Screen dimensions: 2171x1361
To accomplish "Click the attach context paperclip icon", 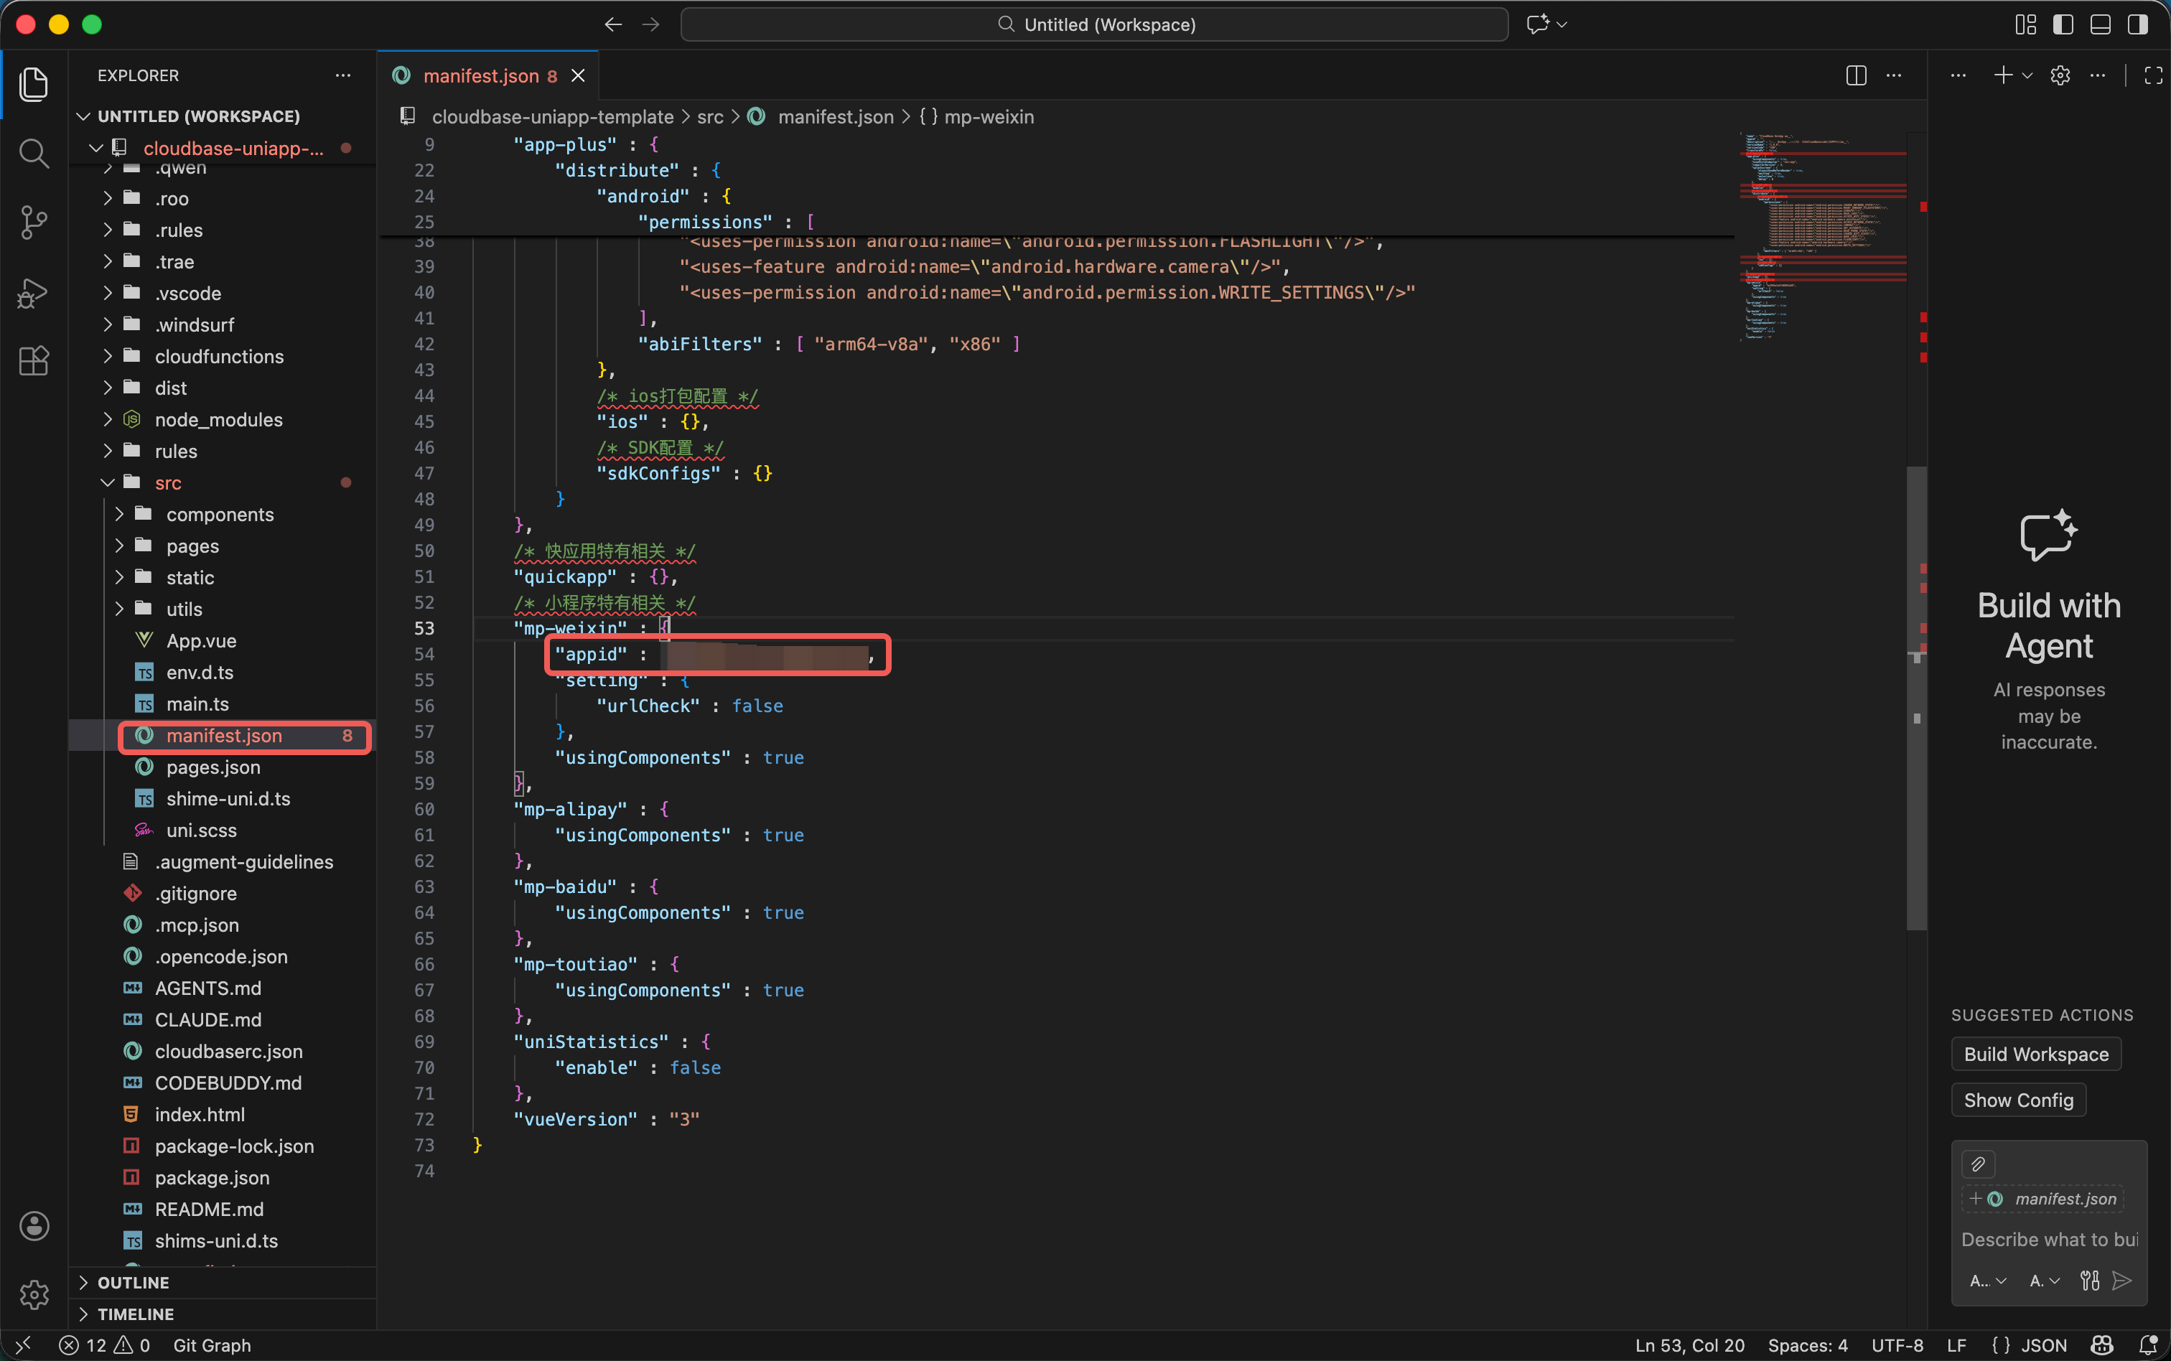I will 1977,1164.
